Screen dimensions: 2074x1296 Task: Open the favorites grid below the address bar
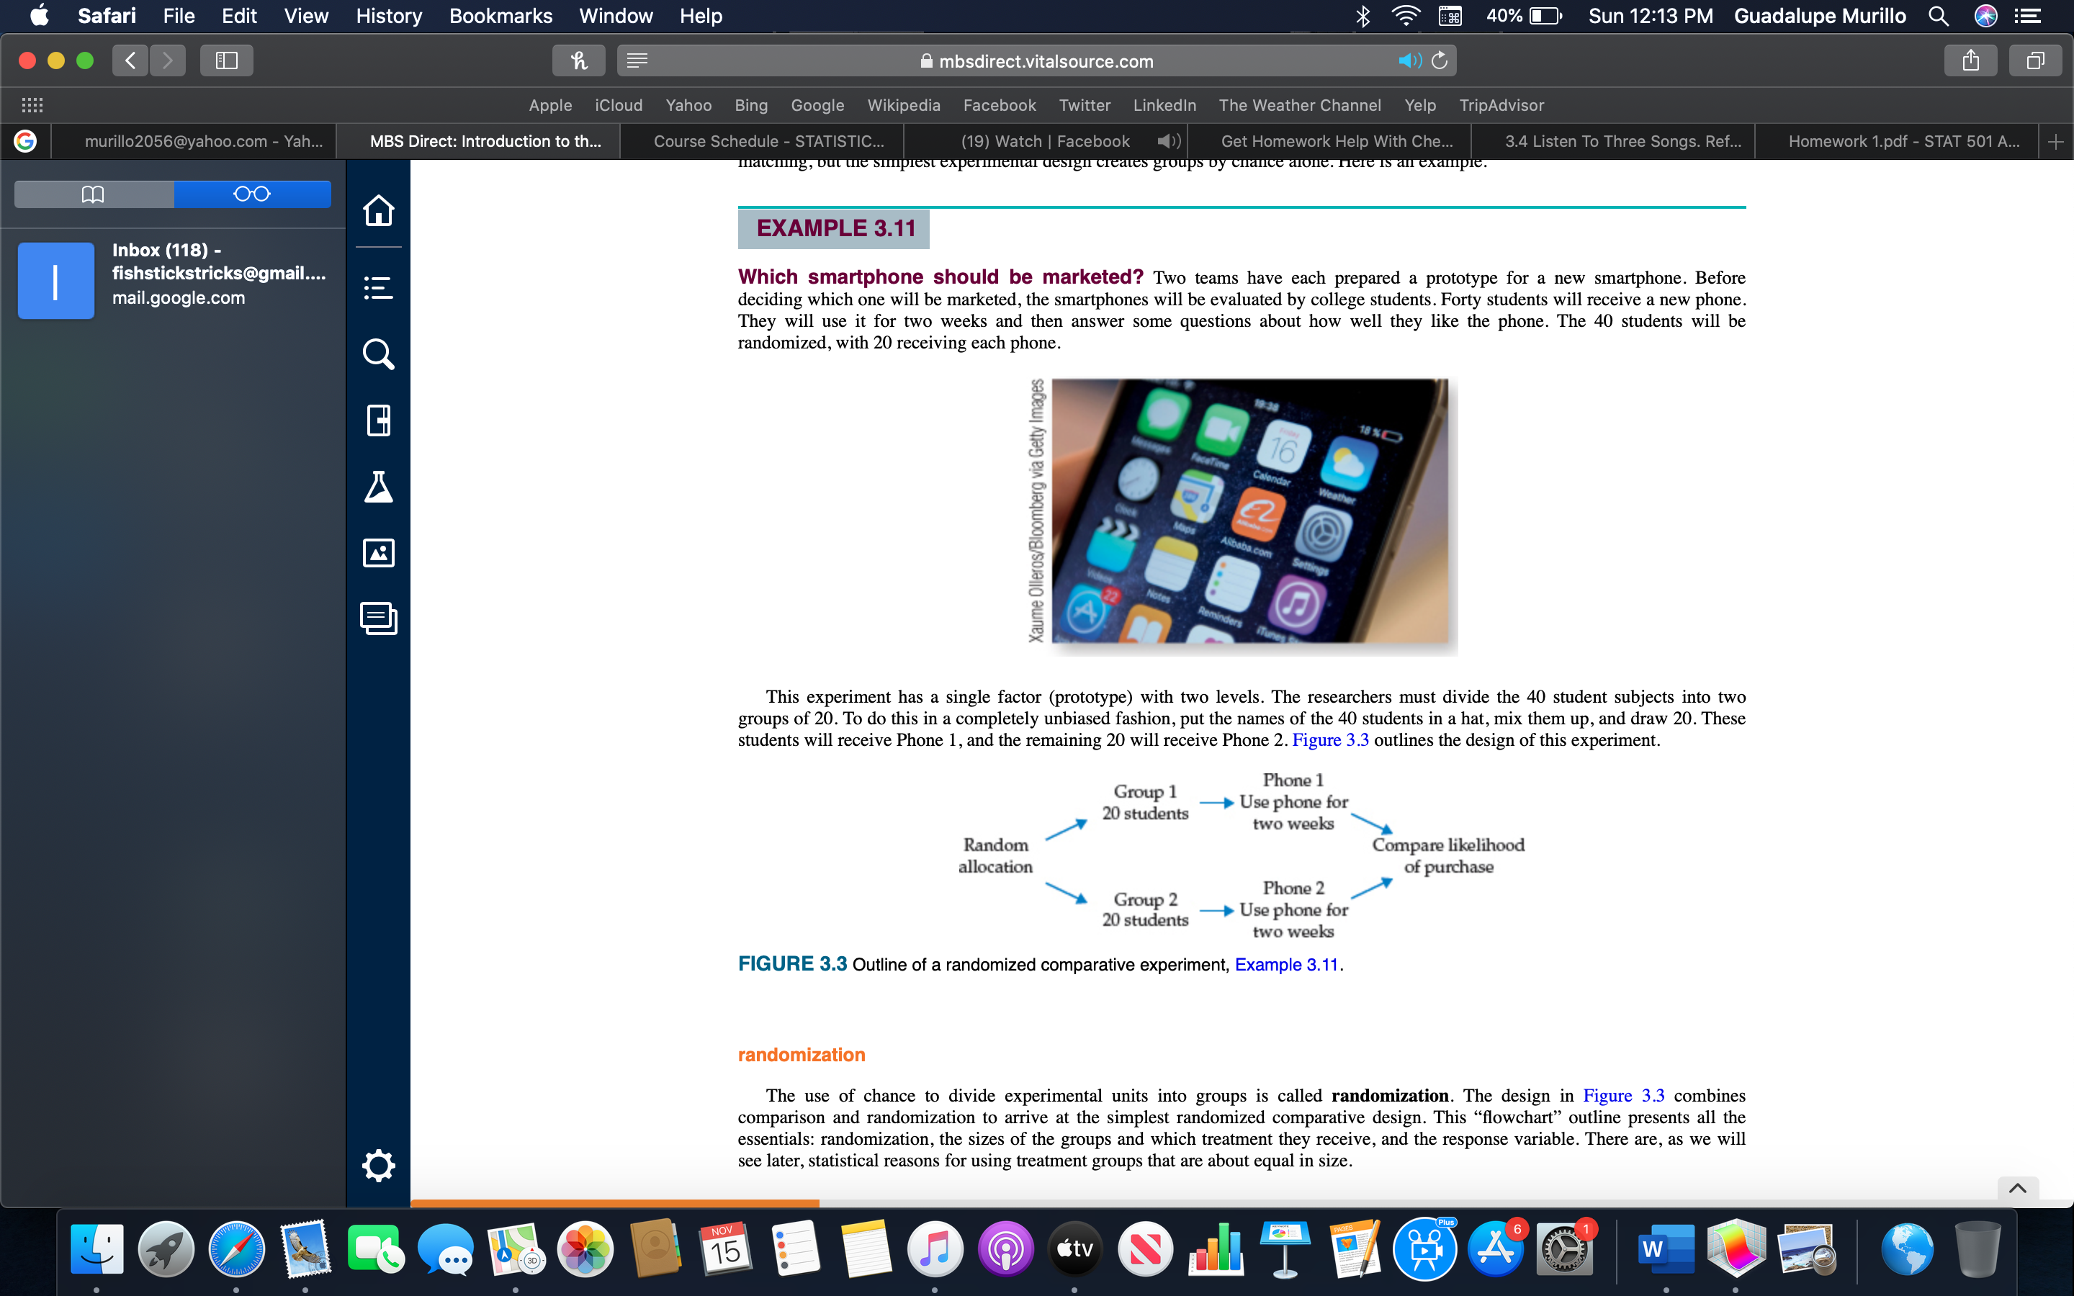[32, 104]
